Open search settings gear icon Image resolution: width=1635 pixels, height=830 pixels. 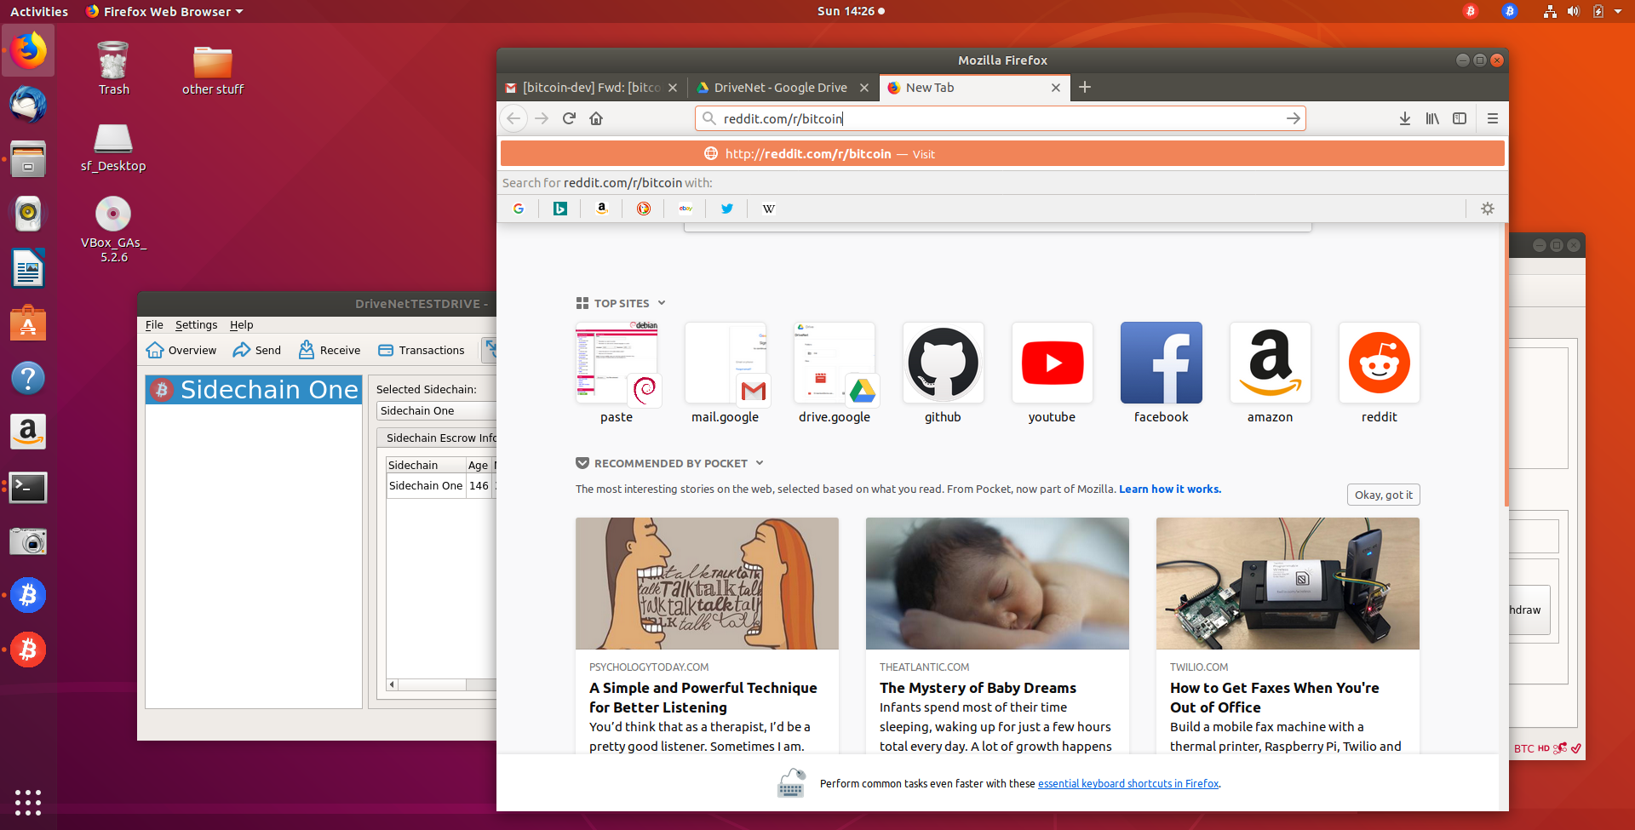point(1488,209)
